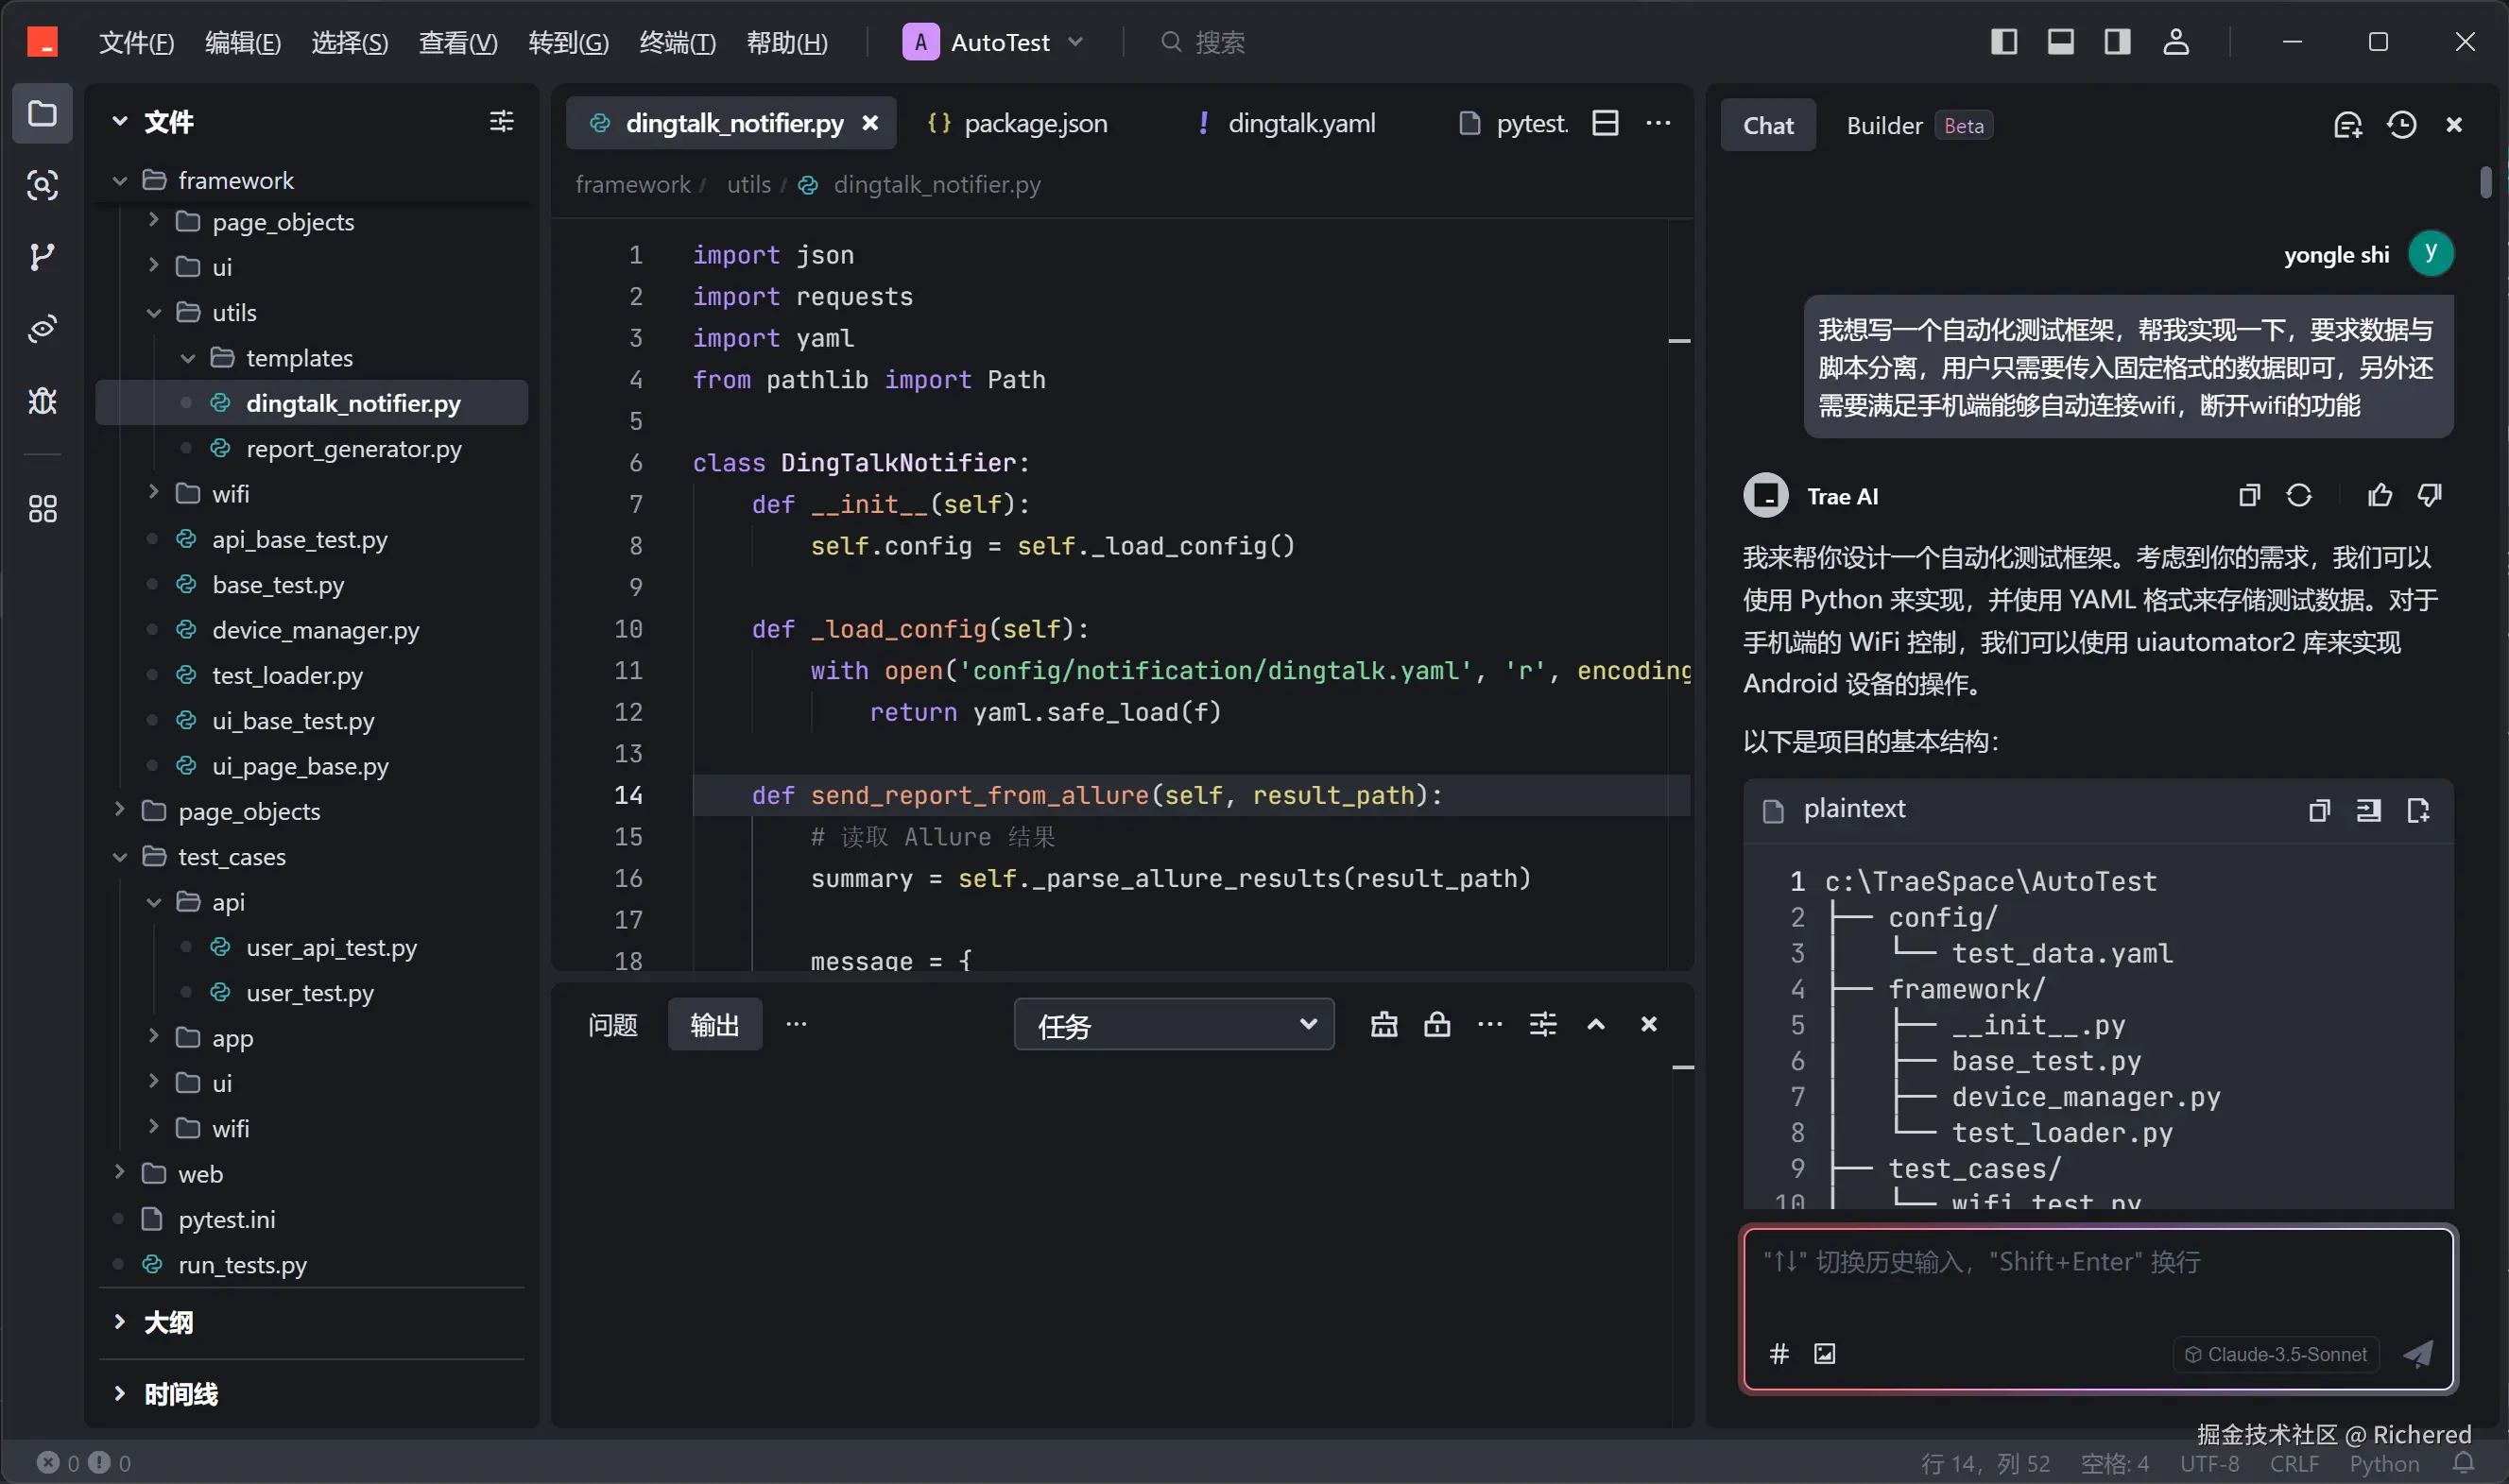The width and height of the screenshot is (2509, 1484).
Task: Expand the 大纲 outline section
Action: (x=168, y=1322)
